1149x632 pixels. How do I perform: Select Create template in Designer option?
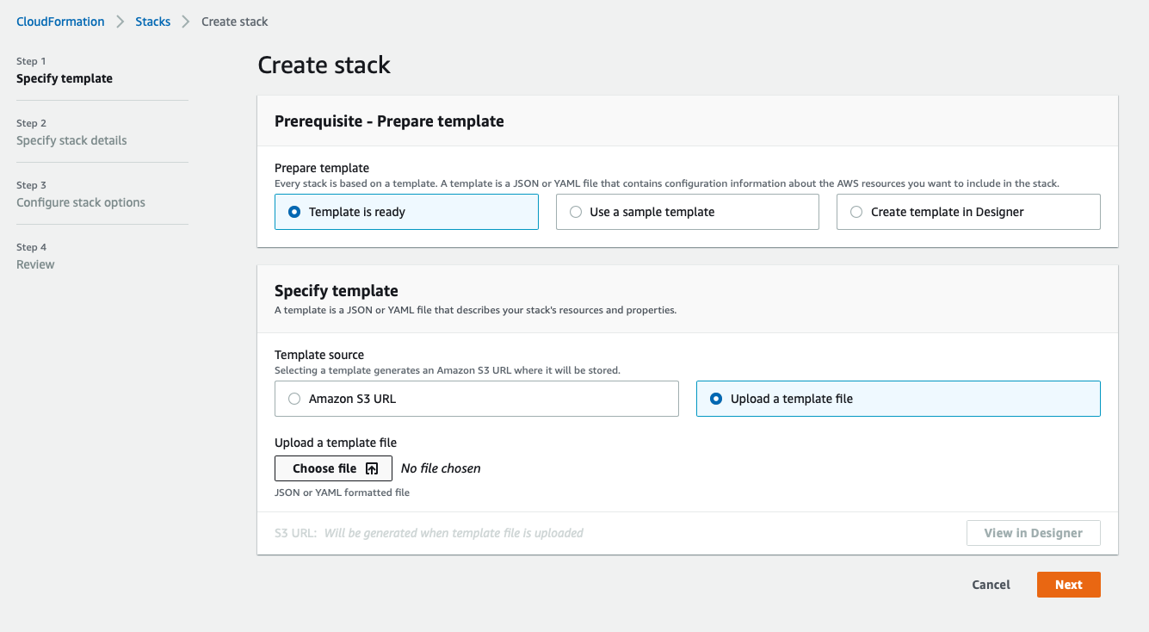tap(968, 212)
